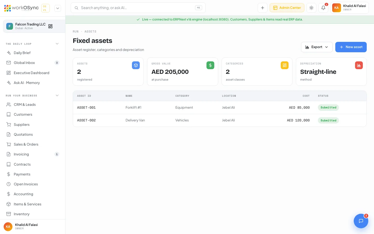This screenshot has height=234, width=374.
Task: Expand the workspace version dropdown chevron
Action: [58, 8]
